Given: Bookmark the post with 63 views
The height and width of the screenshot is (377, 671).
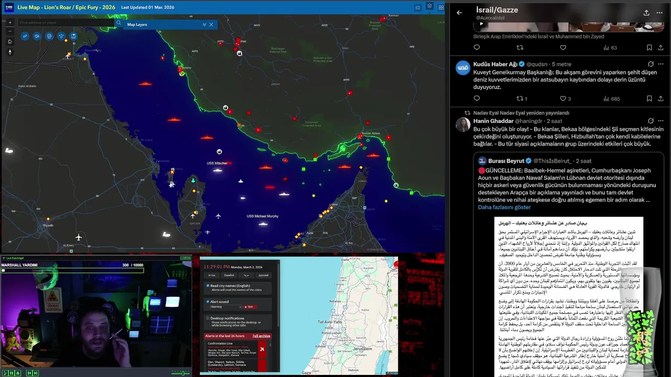Looking at the screenshot, I should (649, 48).
